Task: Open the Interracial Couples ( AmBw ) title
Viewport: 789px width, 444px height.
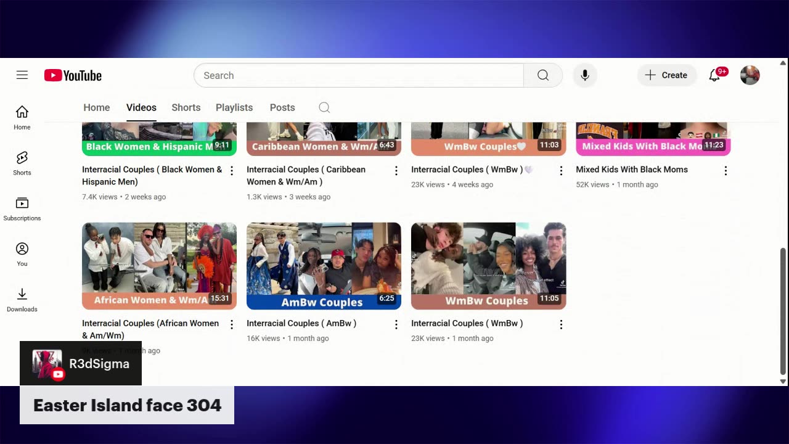Action: point(301,323)
